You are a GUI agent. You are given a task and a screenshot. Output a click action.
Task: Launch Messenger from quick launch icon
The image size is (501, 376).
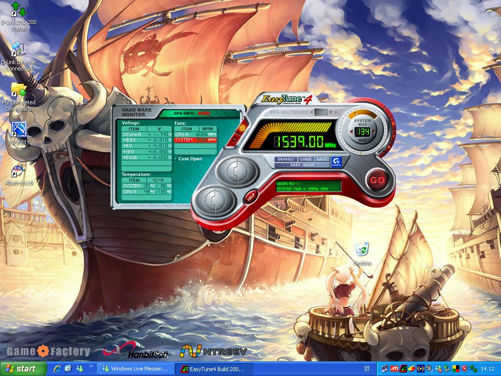pos(79,369)
